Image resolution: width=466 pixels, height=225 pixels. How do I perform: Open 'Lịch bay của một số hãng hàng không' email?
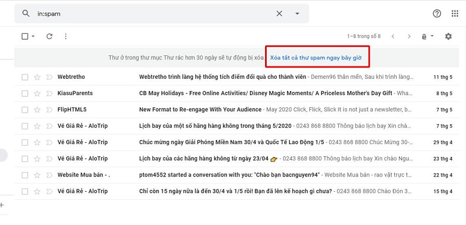(236, 126)
